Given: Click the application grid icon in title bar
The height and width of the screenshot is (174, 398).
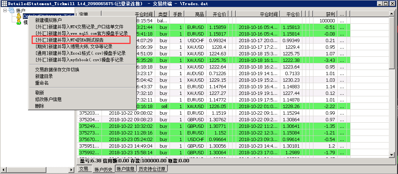Looking at the screenshot, I should [3, 3].
